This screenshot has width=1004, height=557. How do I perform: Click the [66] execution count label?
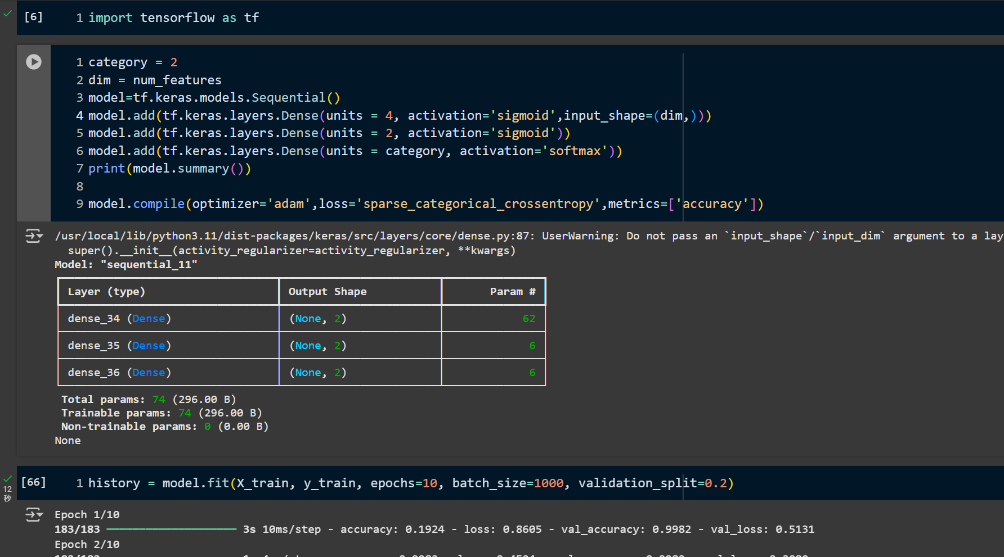[33, 482]
